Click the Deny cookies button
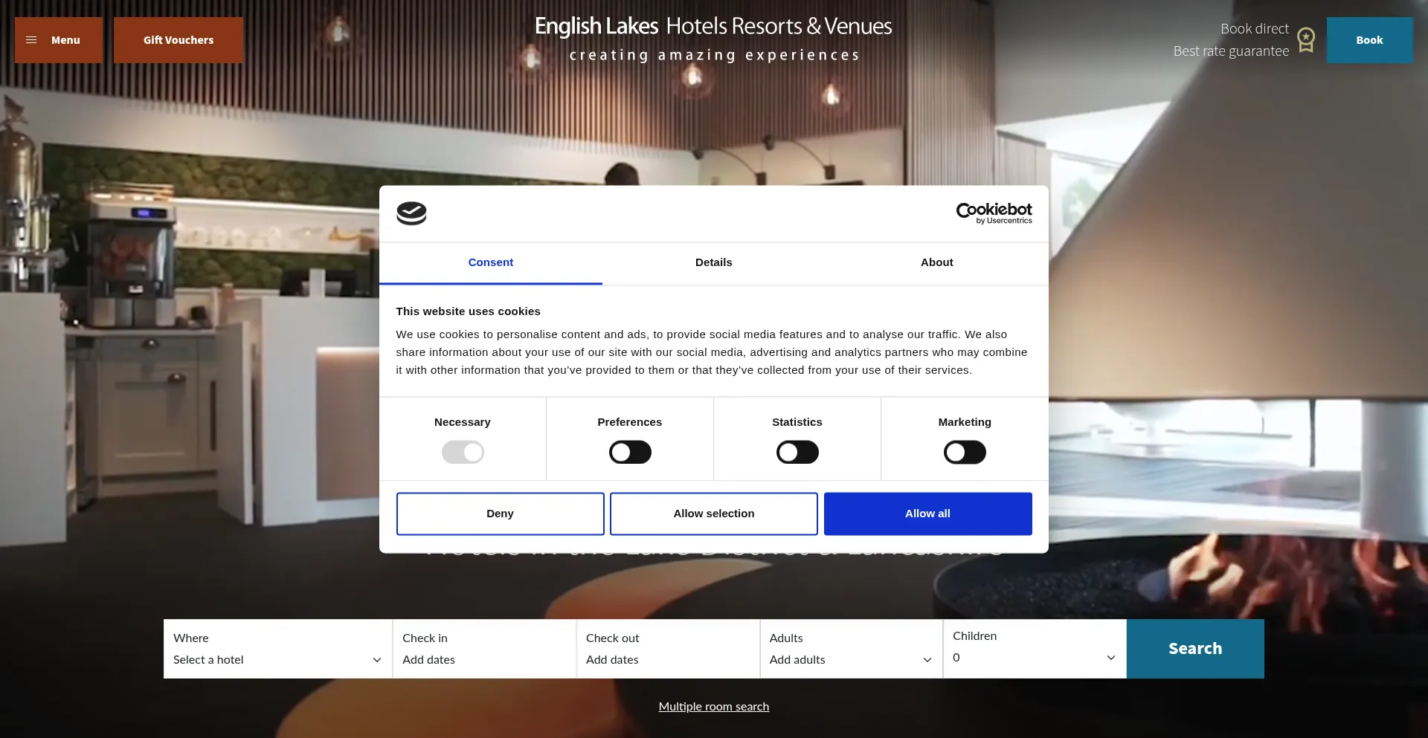 coord(500,514)
